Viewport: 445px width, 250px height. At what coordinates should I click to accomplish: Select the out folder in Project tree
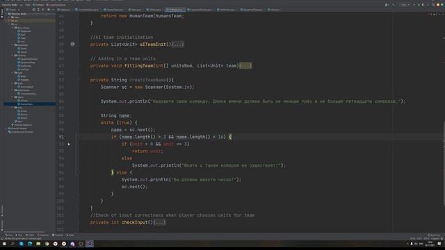click(15, 21)
